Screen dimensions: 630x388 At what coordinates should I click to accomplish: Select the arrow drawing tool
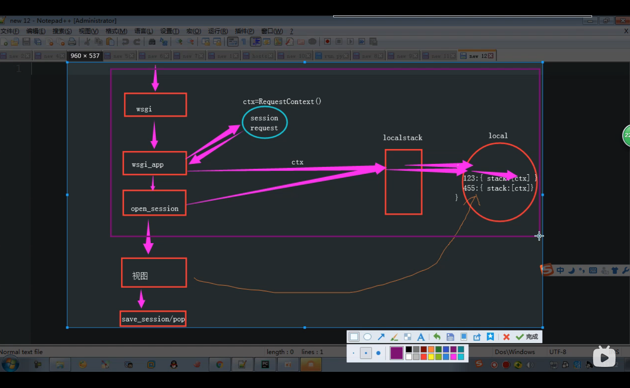tap(381, 337)
